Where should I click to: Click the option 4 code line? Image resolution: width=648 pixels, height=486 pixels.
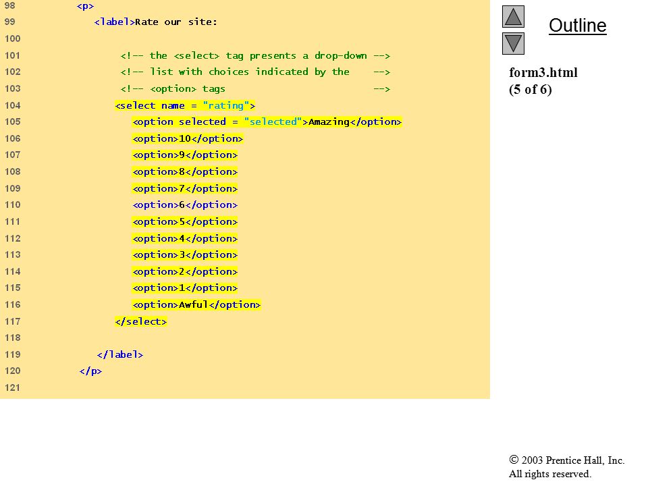(x=185, y=239)
